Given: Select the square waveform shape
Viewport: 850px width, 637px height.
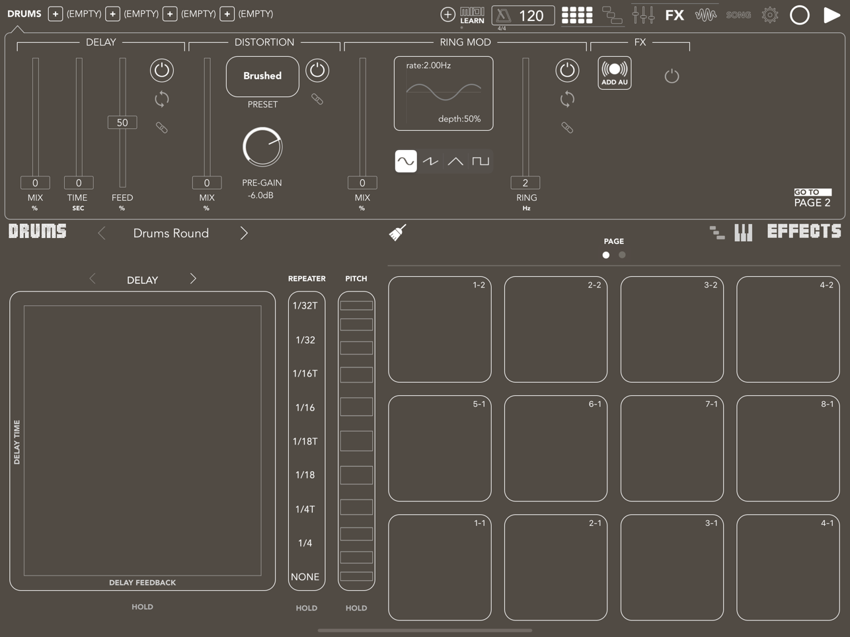Looking at the screenshot, I should tap(481, 161).
